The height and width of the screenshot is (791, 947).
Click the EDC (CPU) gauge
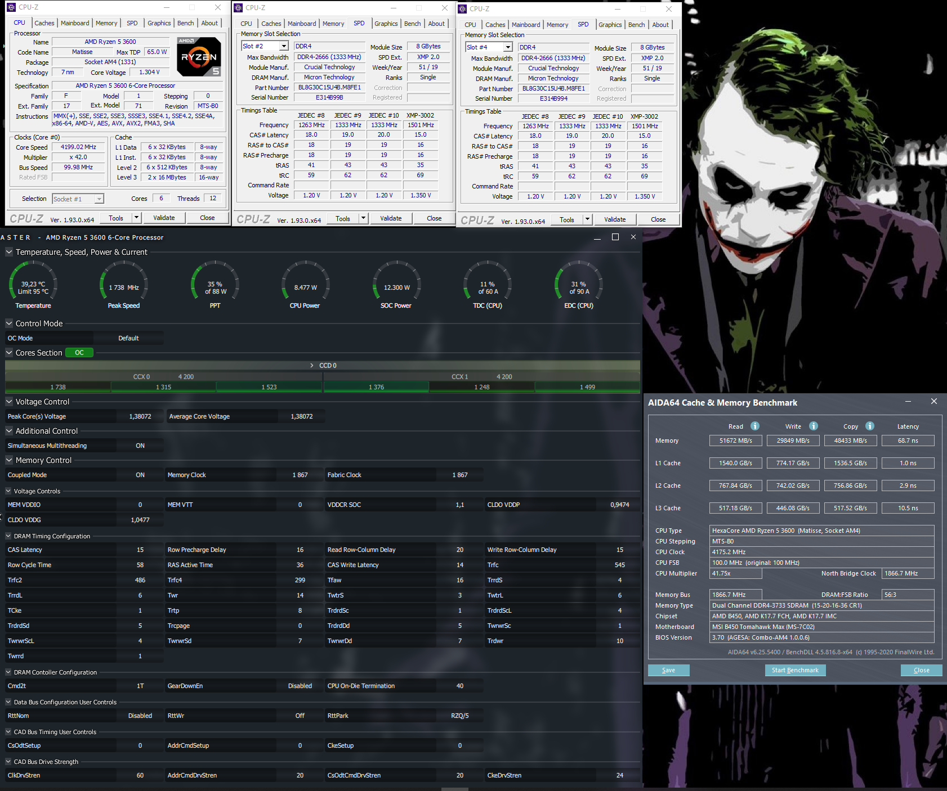pyautogui.click(x=579, y=284)
